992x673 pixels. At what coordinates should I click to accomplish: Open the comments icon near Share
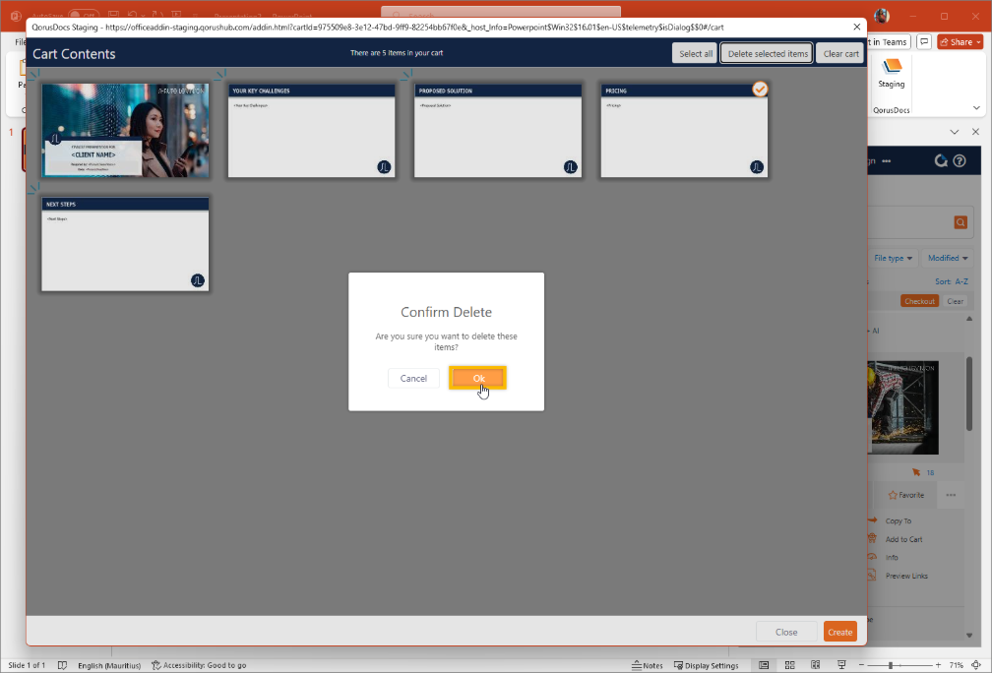[924, 42]
